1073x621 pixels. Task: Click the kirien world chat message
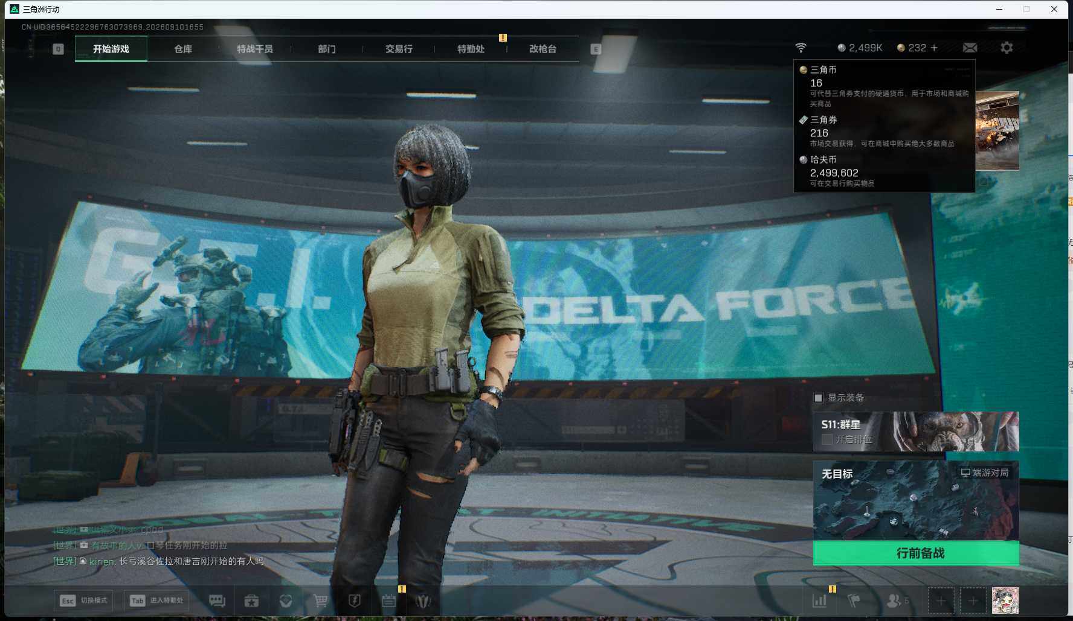(x=158, y=561)
